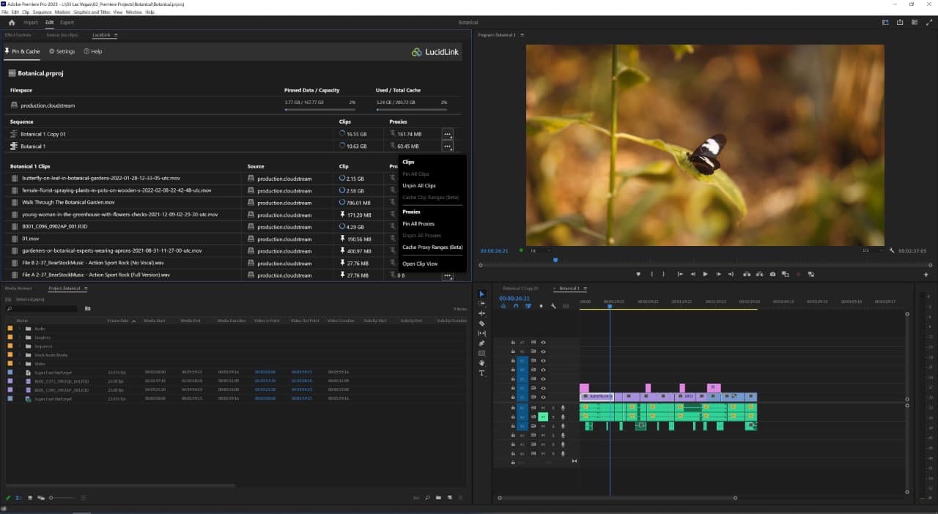Select the Pen tool
This screenshot has height=514, width=938.
[481, 343]
